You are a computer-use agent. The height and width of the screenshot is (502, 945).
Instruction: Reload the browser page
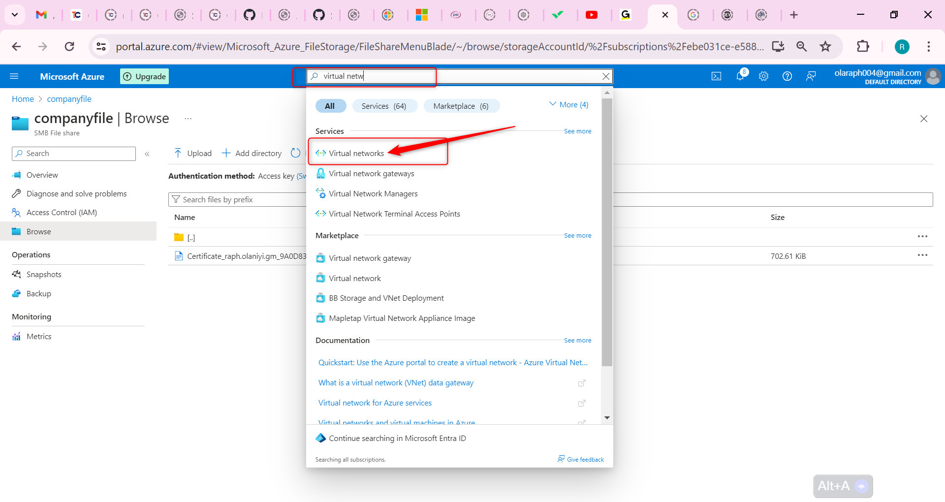point(69,46)
